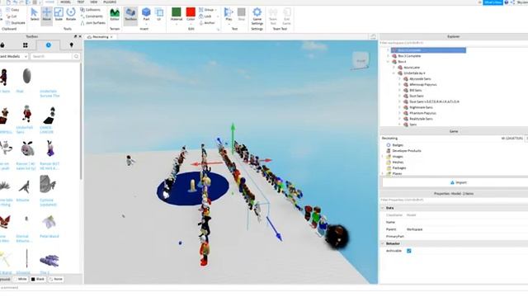Switch to the HOME ribbon tab
This screenshot has height=297, width=528.
[x=49, y=2]
